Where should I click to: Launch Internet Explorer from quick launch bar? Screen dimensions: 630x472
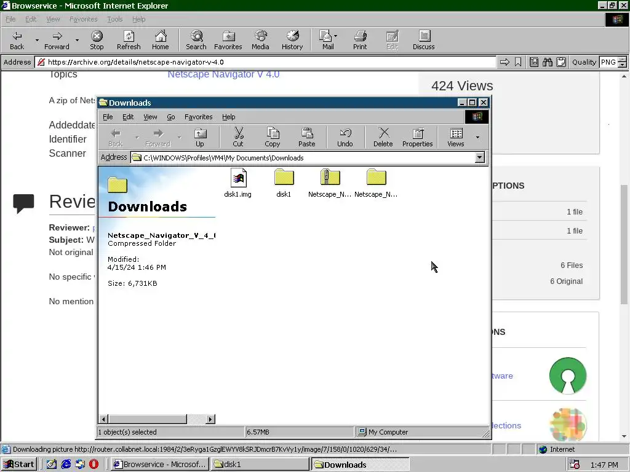pyautogui.click(x=66, y=465)
